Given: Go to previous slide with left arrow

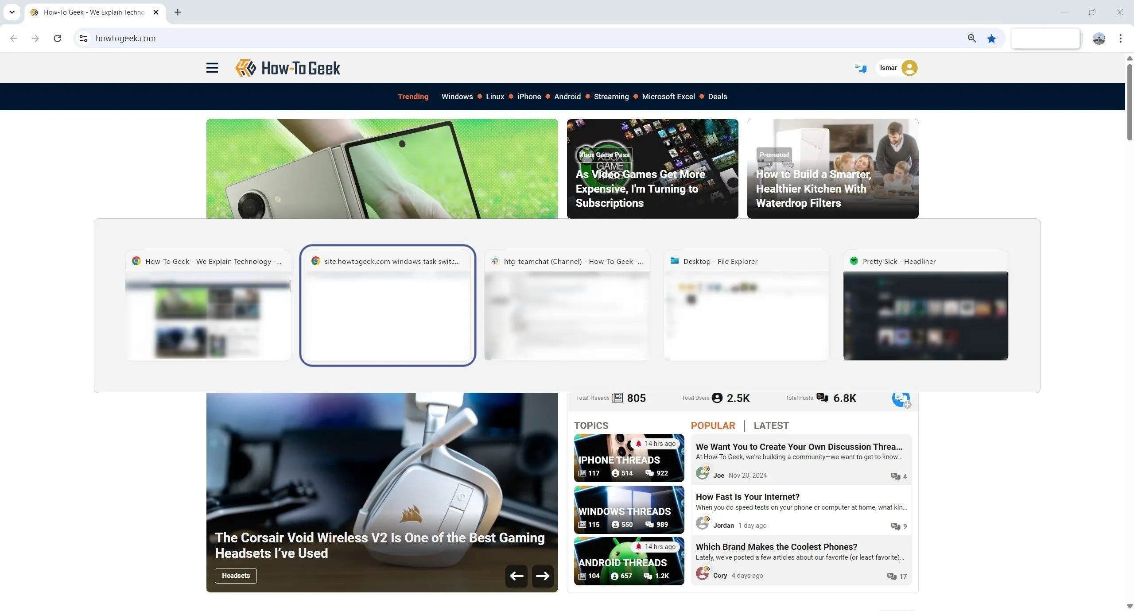Looking at the screenshot, I should 517,576.
